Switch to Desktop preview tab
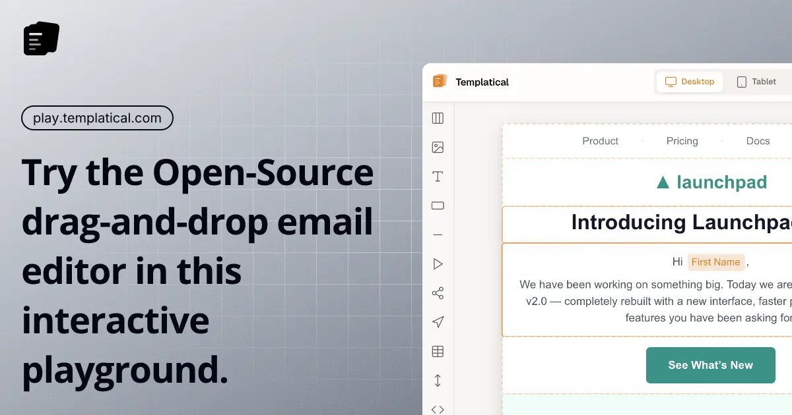Viewport: 792px width, 415px height. point(690,82)
